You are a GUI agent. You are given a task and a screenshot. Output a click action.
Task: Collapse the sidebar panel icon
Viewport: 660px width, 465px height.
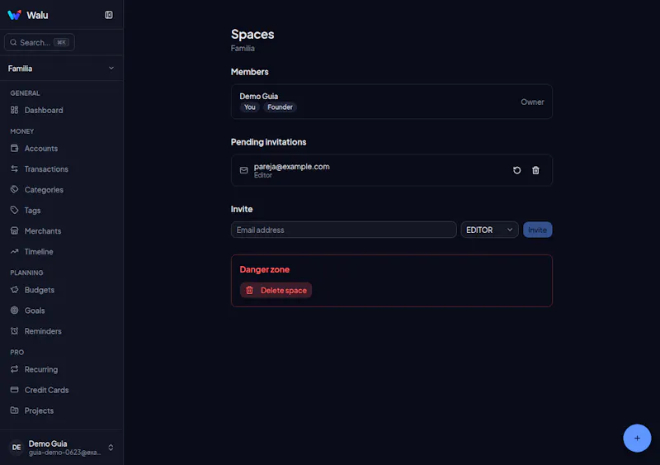(x=109, y=15)
